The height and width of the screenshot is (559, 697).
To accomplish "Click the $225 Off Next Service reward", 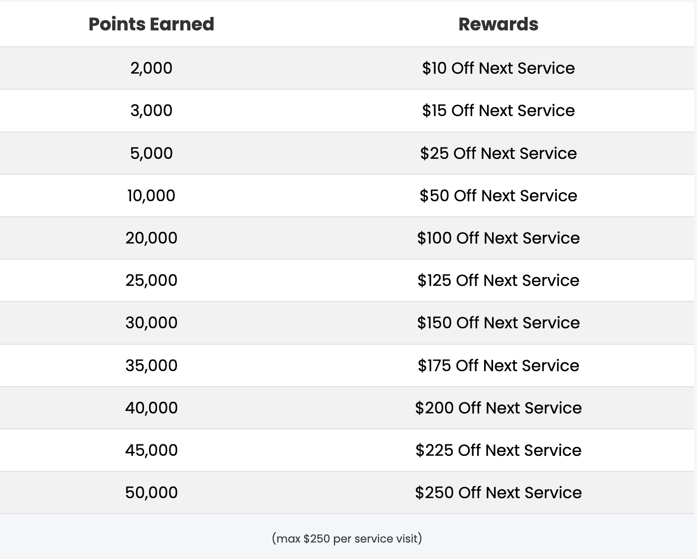I will click(x=498, y=450).
